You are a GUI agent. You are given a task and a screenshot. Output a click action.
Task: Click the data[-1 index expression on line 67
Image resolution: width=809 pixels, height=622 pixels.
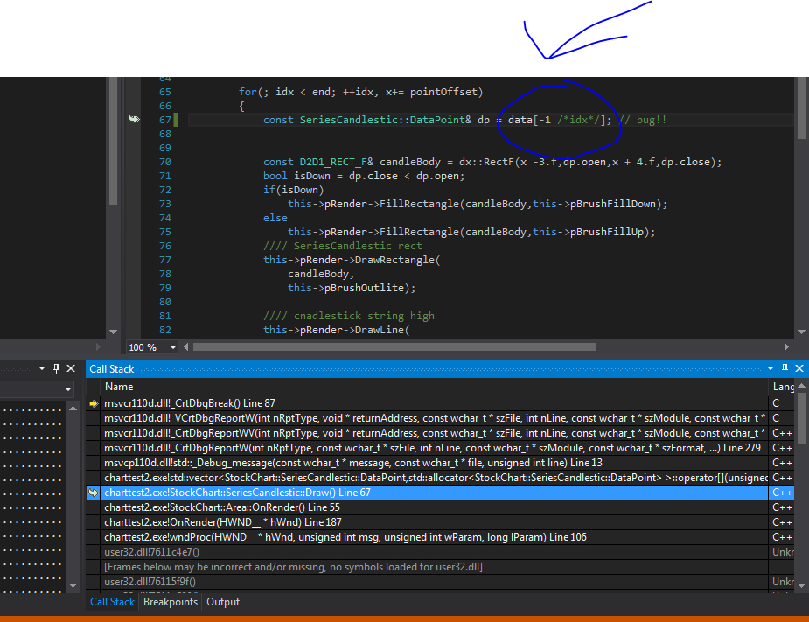click(560, 120)
